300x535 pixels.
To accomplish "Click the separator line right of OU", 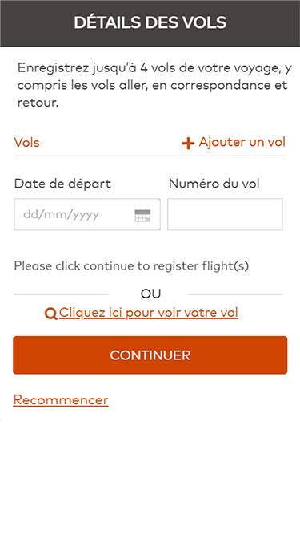I will 235,294.
